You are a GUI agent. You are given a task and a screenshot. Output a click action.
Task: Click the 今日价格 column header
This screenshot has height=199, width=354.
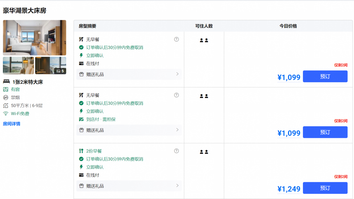click(288, 26)
